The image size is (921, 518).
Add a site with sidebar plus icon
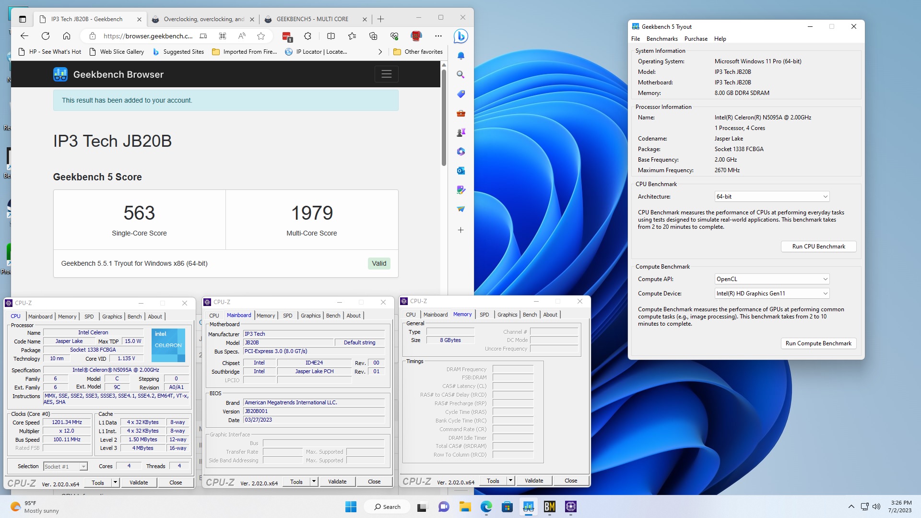coord(460,230)
